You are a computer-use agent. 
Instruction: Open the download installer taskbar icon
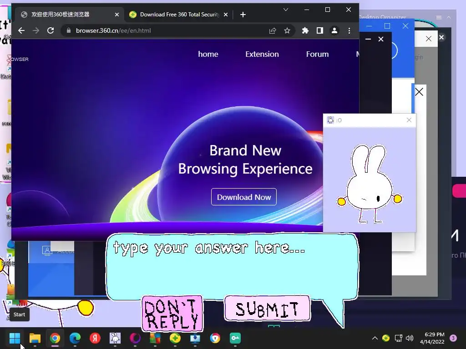tap(195, 338)
